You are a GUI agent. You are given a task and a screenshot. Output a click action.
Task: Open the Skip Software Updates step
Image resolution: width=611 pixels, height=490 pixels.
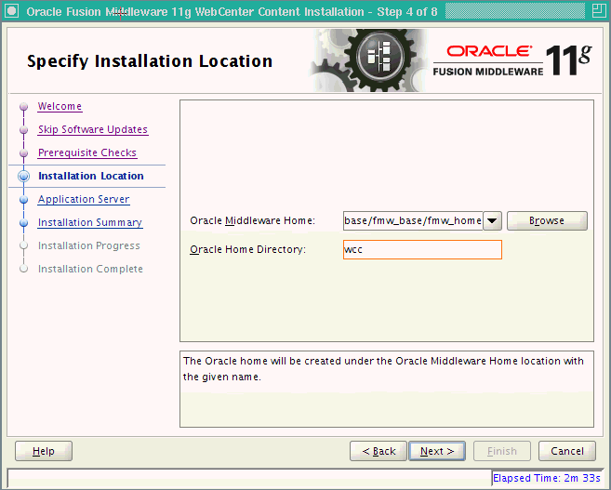[x=93, y=129]
